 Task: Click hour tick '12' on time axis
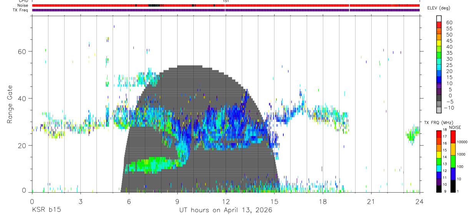226,201
